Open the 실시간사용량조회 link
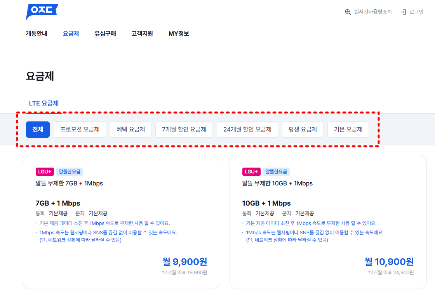The height and width of the screenshot is (296, 435). pos(373,12)
